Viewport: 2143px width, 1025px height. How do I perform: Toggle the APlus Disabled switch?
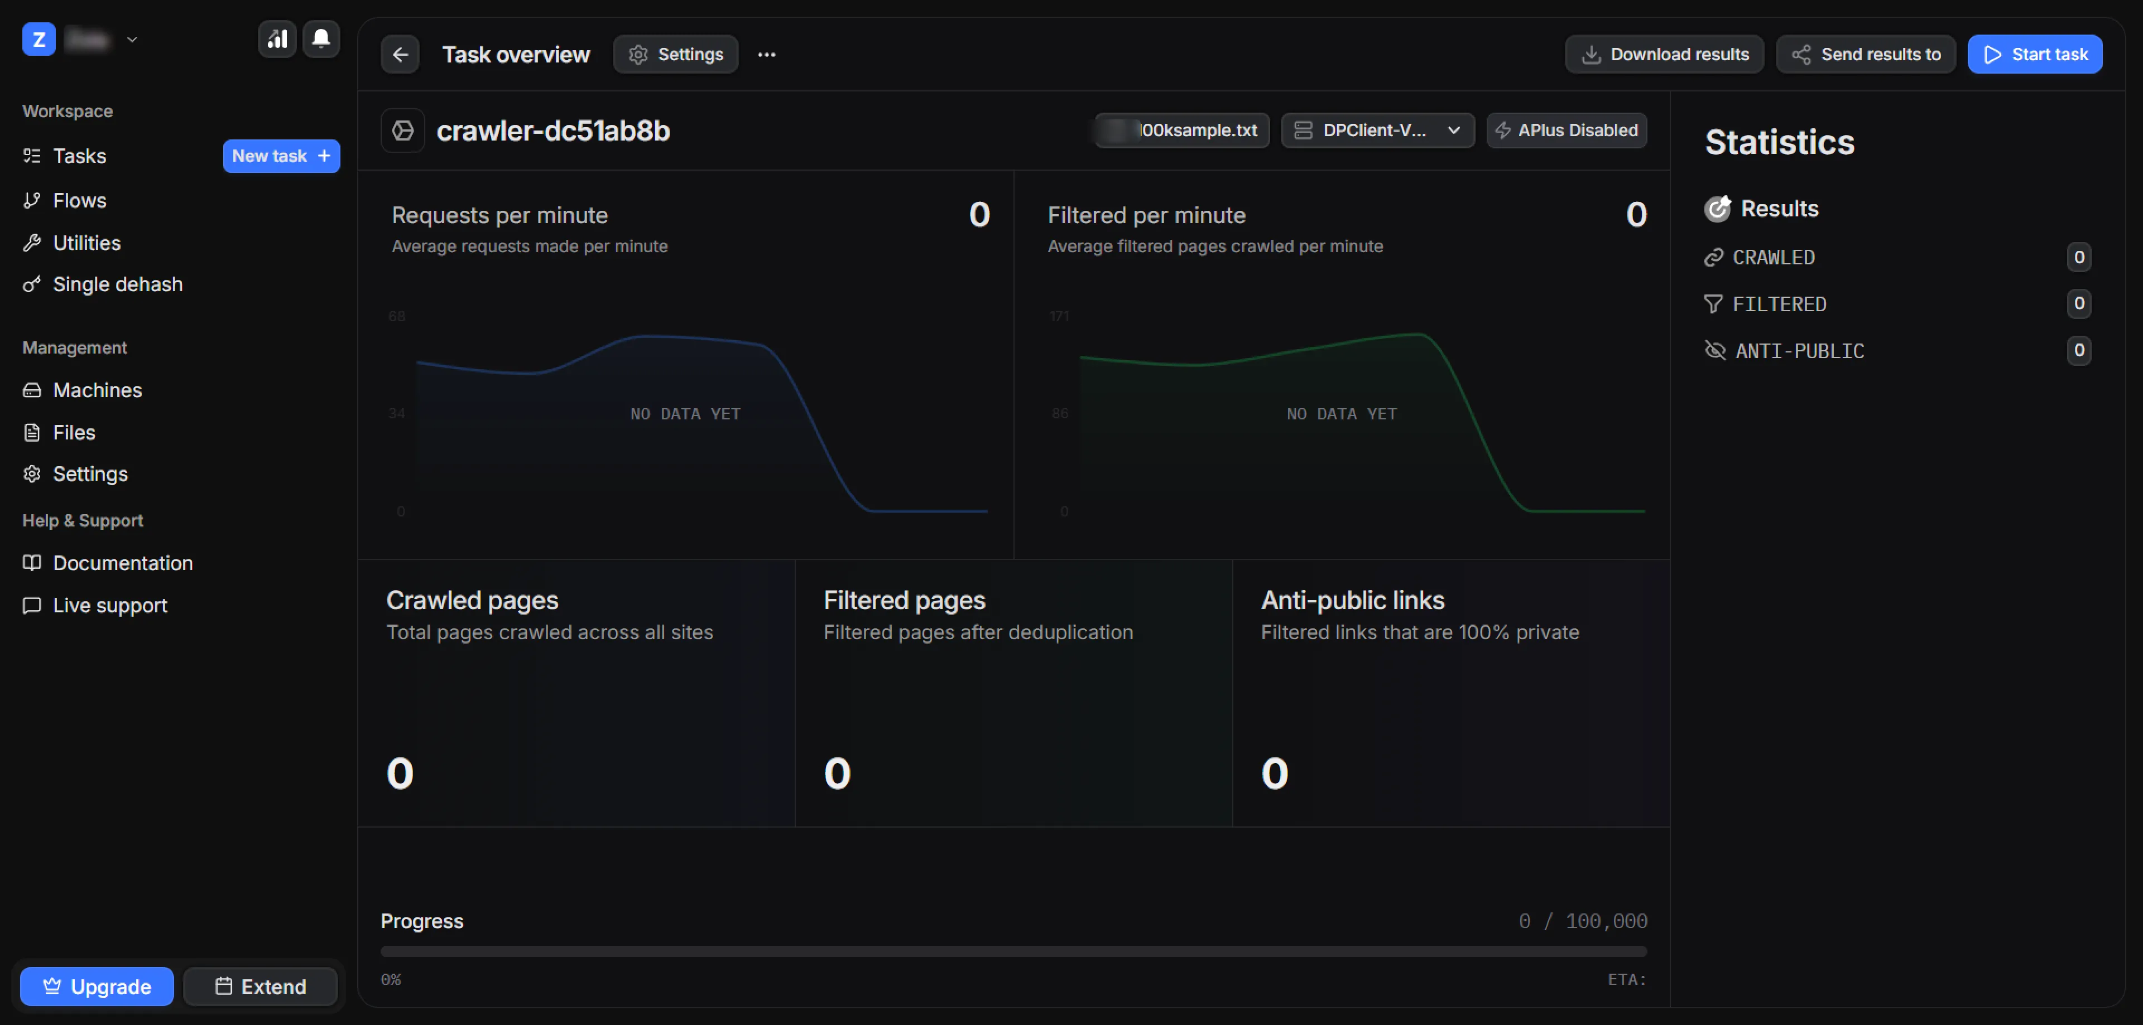click(1565, 130)
